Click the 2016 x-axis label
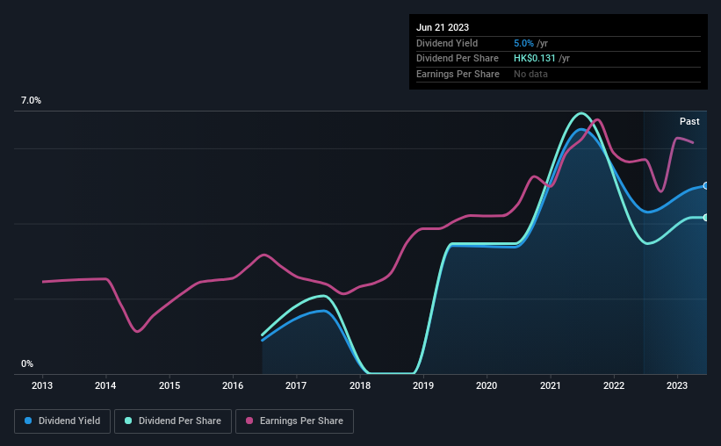 coord(233,385)
